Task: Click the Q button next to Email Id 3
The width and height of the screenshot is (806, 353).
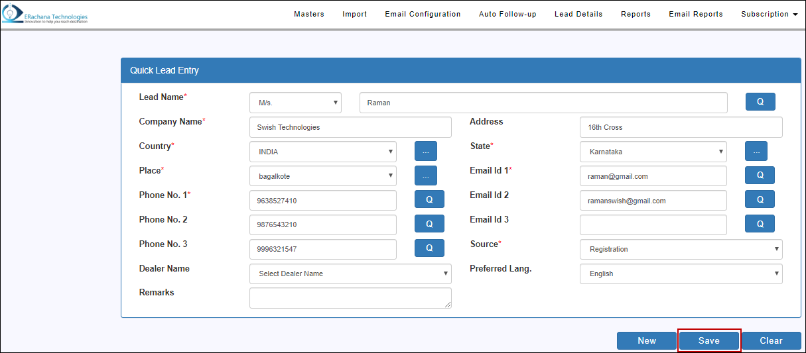Action: (x=760, y=224)
